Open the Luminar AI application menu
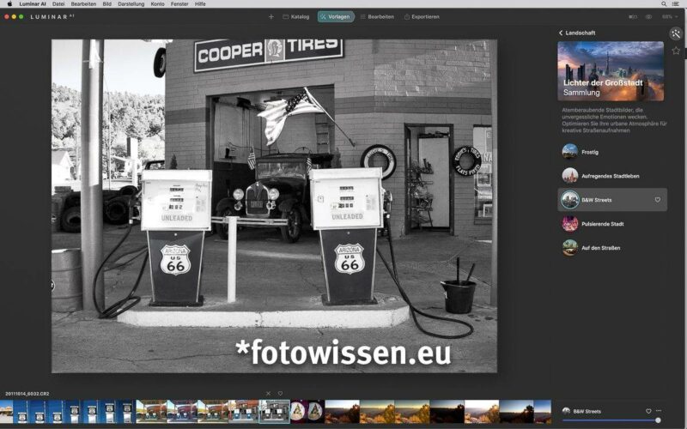687x429 pixels. 33,4
